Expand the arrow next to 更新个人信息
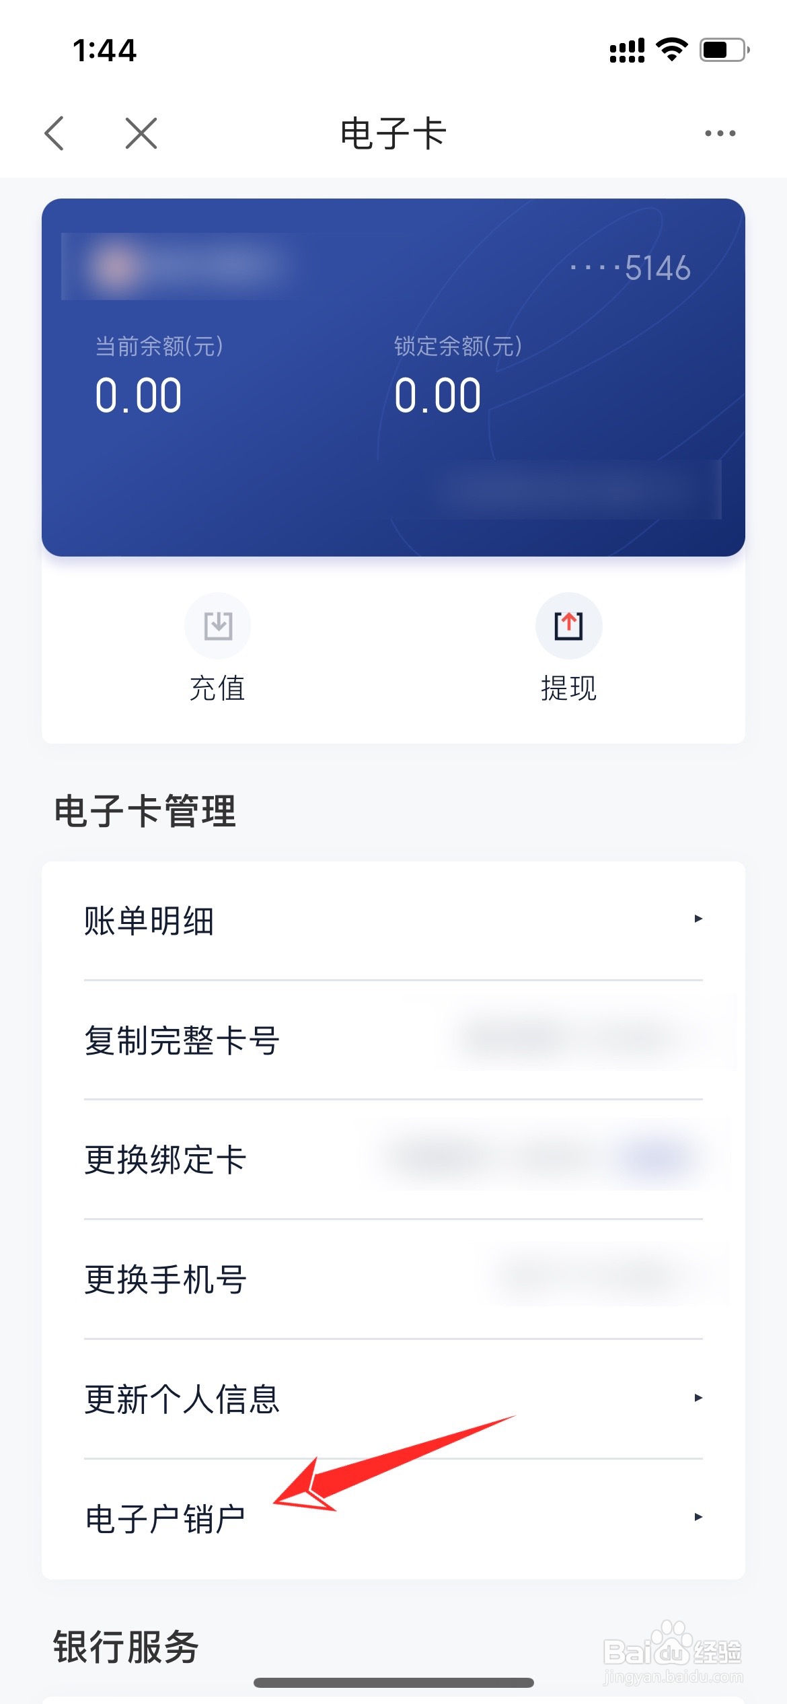Screen dimensions: 787x1704 [x=698, y=1398]
